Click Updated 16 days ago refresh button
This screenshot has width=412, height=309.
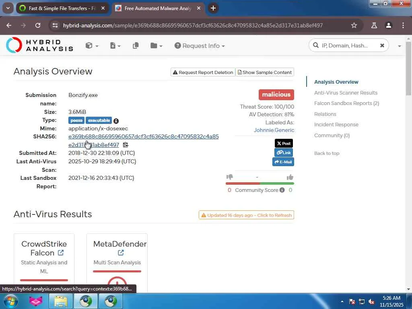246,215
